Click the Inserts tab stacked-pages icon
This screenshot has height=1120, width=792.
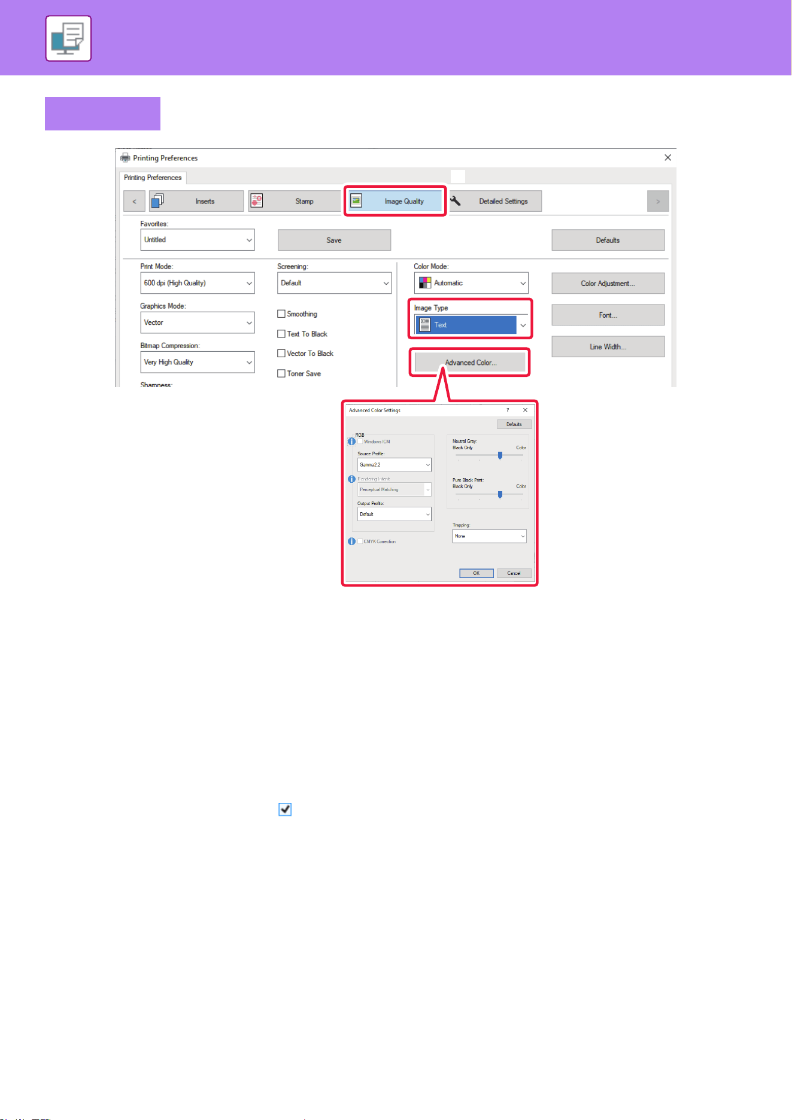pos(157,201)
